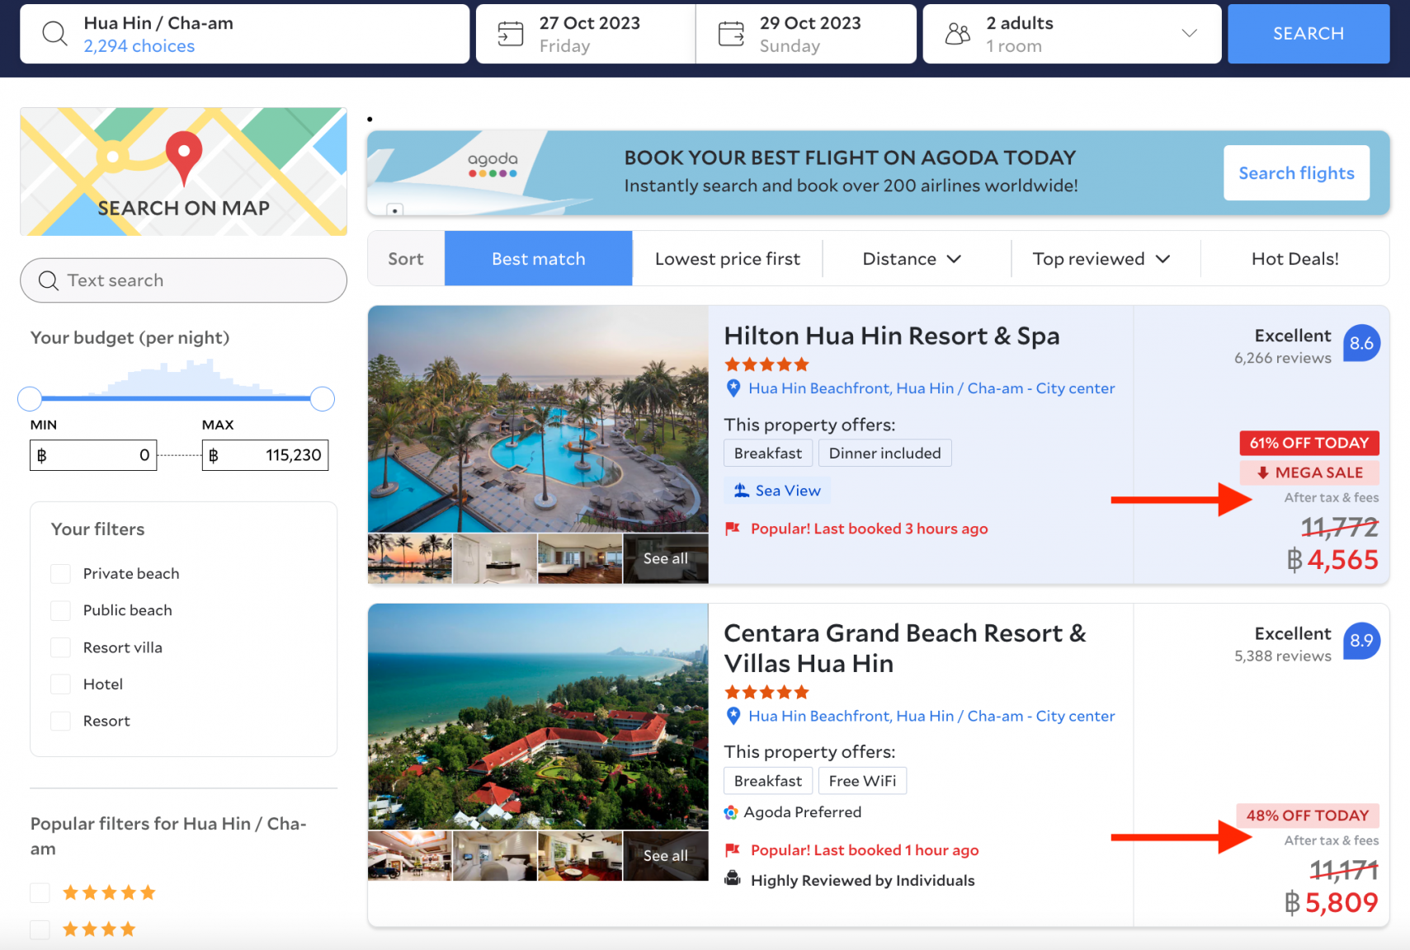Click the check-out calendar icon

pos(731,34)
